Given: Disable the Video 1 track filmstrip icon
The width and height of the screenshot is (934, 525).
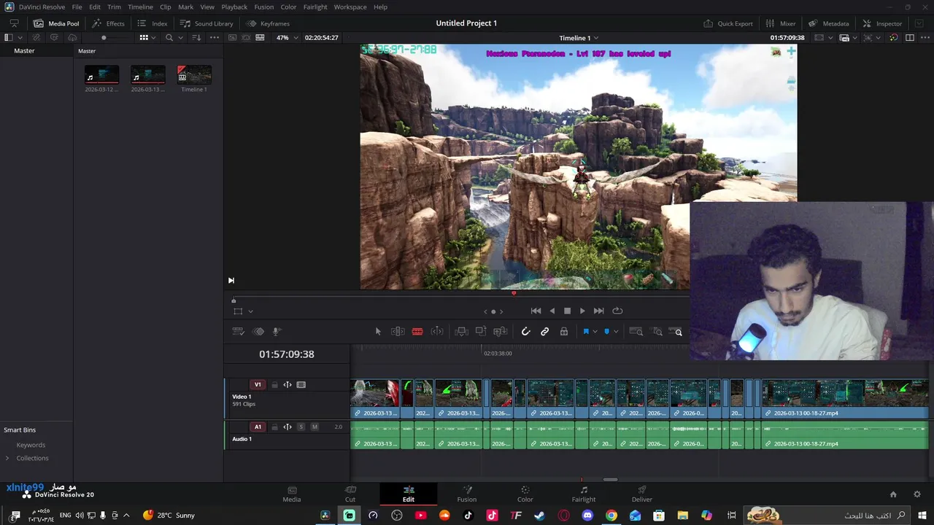Looking at the screenshot, I should click(301, 385).
